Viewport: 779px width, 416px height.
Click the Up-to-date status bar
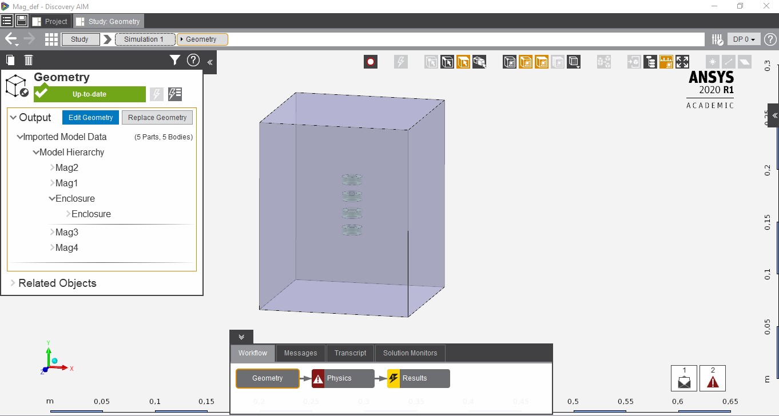click(89, 94)
